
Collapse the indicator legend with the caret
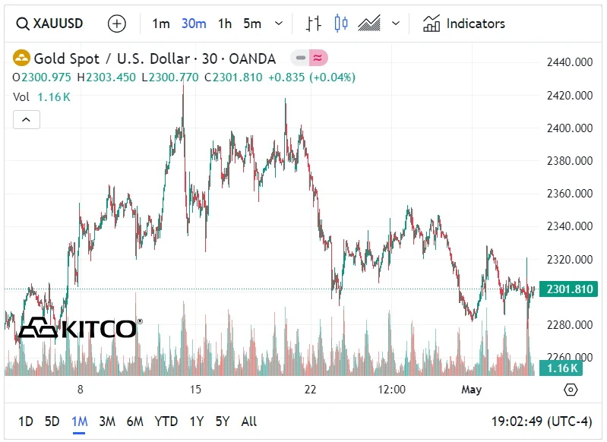click(26, 119)
